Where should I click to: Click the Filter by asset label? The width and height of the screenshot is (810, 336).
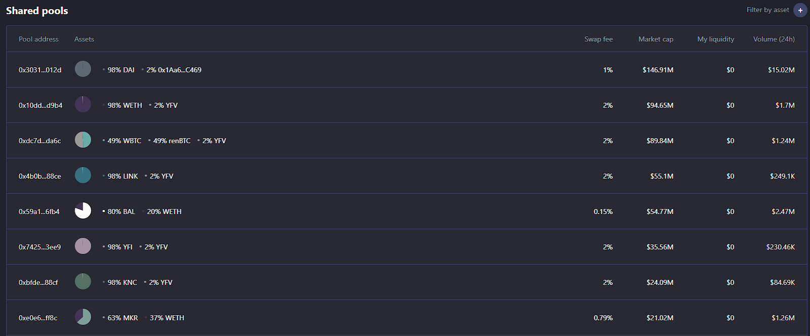(767, 10)
